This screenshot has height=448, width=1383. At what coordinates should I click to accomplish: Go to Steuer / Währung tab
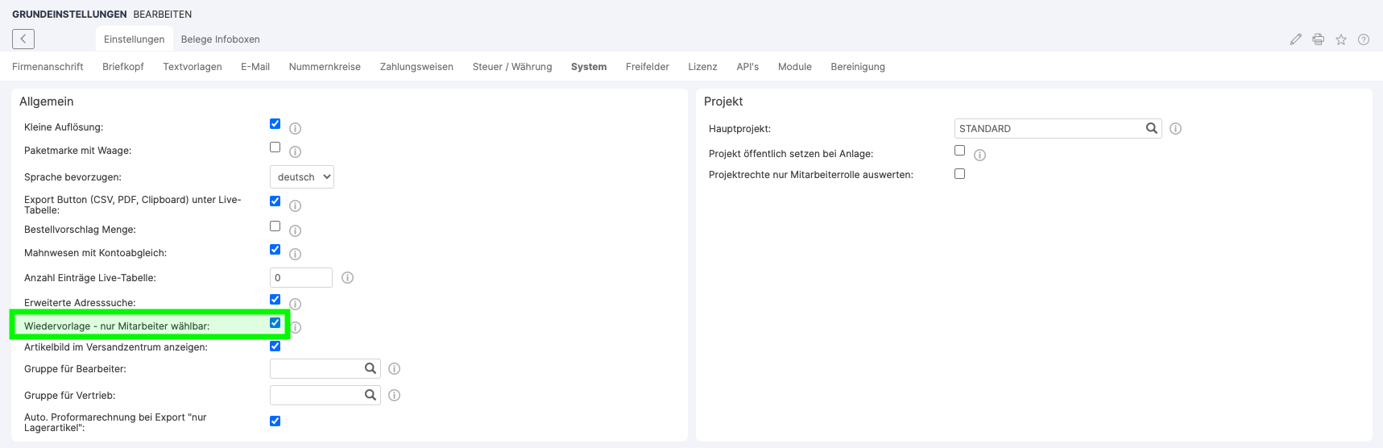pos(511,67)
